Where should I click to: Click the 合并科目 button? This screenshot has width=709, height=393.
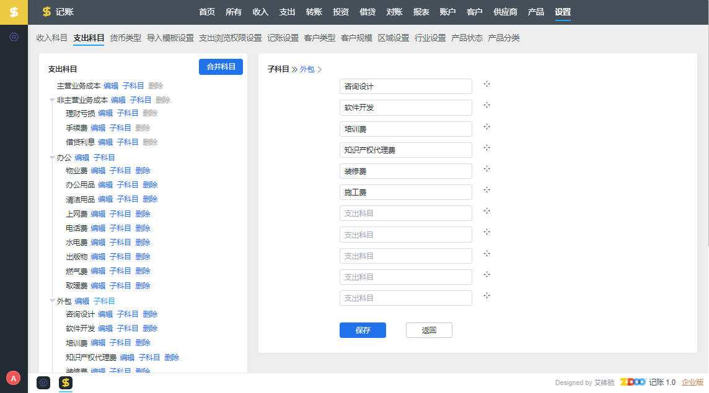(221, 67)
